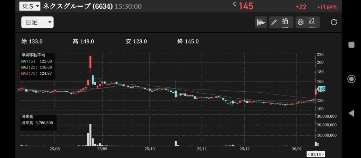The image size is (361, 158).
Task: Tap the ネクスグループ (6634) stock name
Action: pos(78,6)
